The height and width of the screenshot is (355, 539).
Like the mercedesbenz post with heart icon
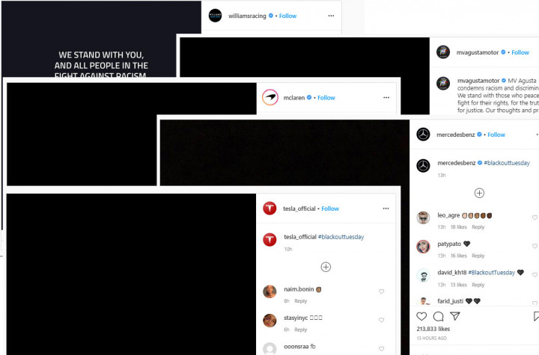(x=421, y=316)
